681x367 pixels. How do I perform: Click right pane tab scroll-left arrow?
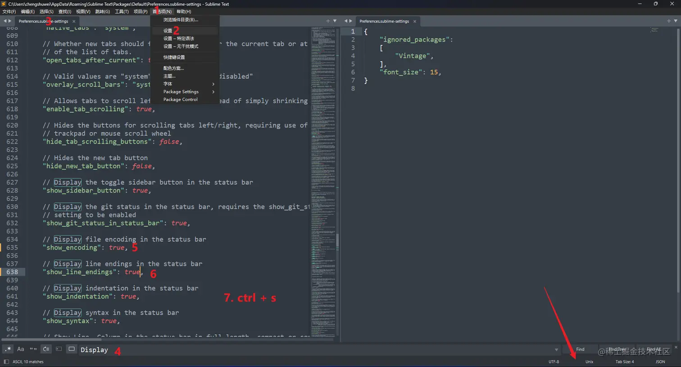click(346, 21)
